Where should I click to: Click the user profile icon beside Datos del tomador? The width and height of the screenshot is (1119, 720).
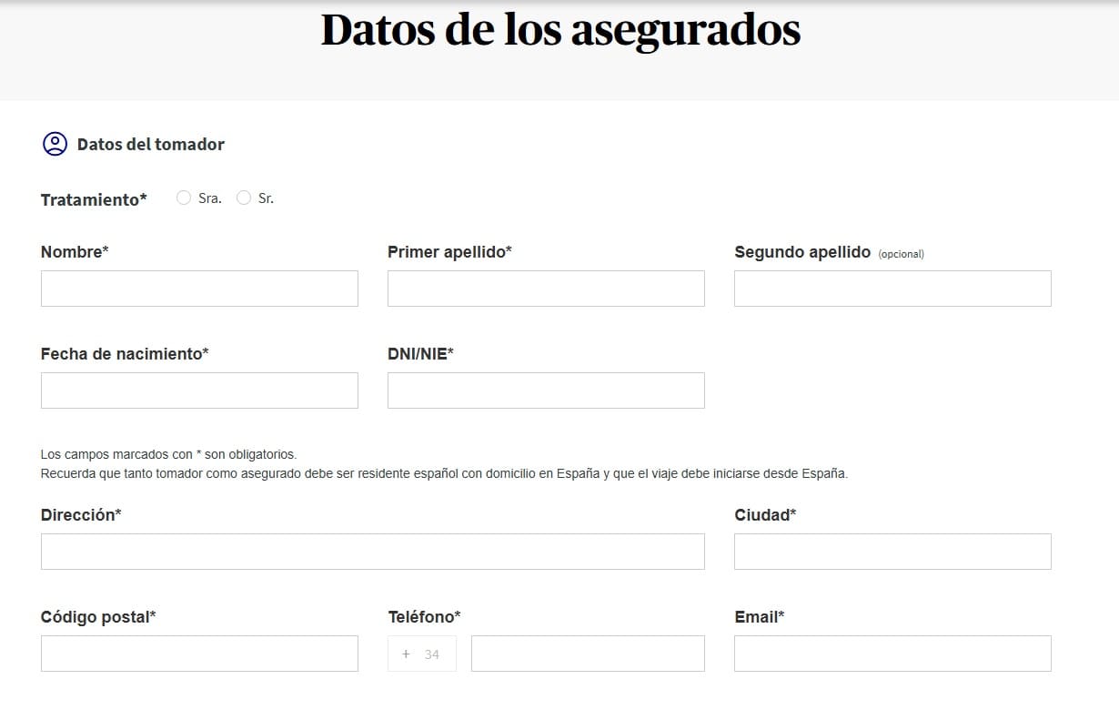click(x=55, y=144)
